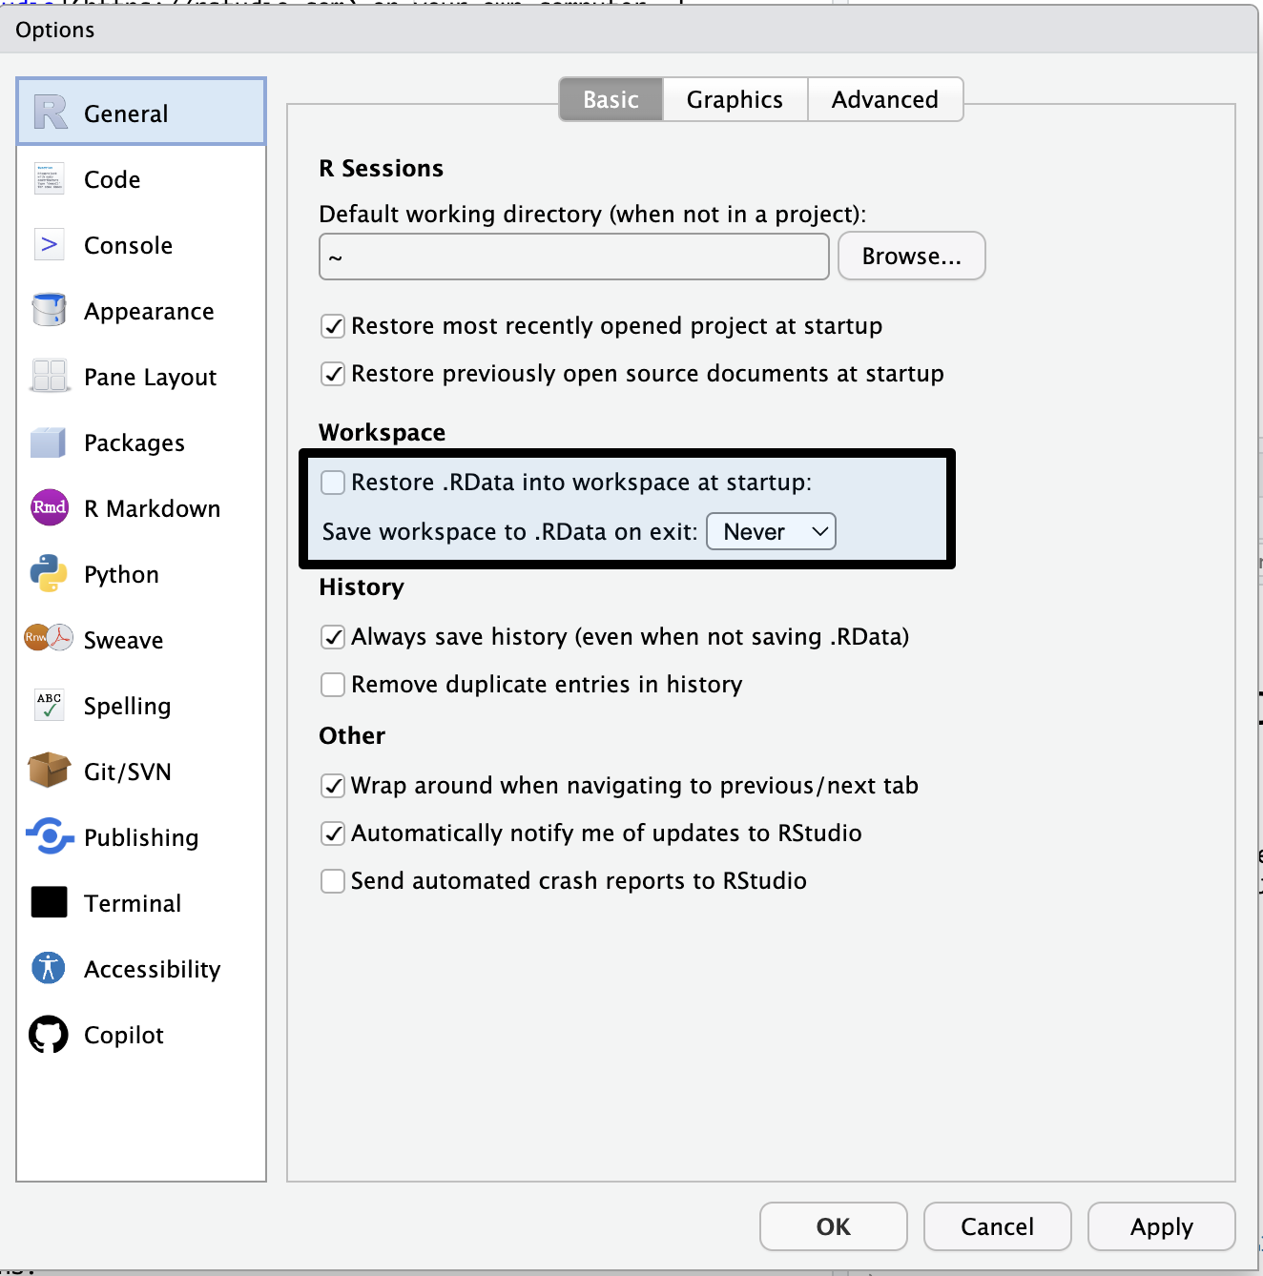
Task: Uncheck Always save history option
Action: [332, 637]
